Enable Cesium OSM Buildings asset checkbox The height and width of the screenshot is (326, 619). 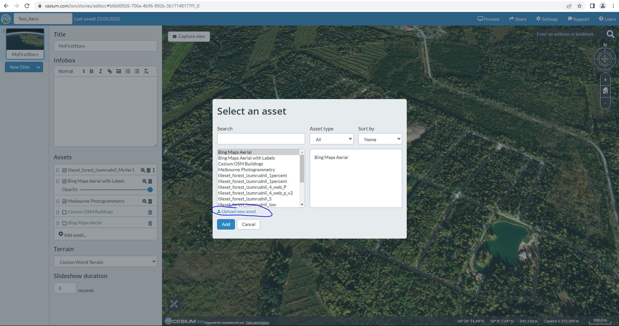pyautogui.click(x=64, y=212)
